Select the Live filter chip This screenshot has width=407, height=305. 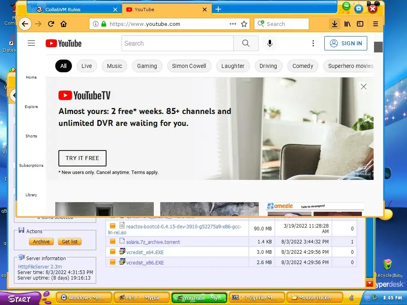click(87, 66)
